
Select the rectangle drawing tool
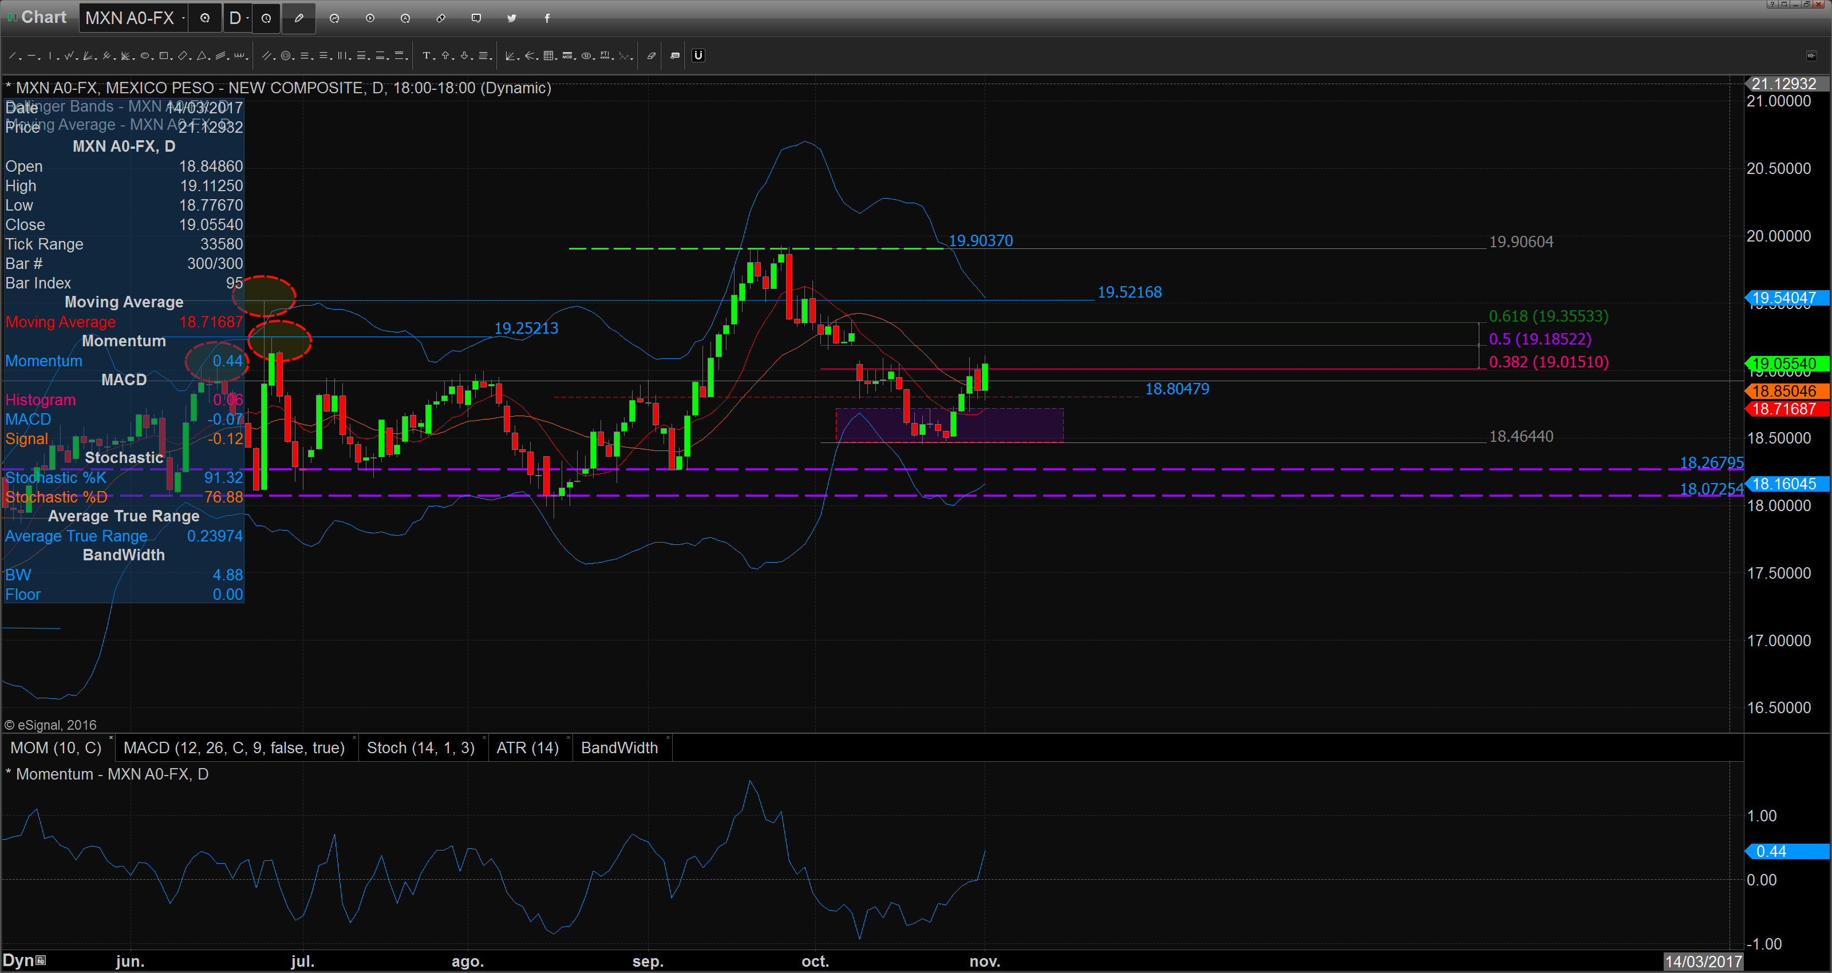point(164,56)
